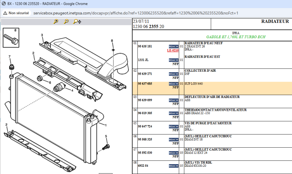Click REACH badge for part 95 635 181
292x174 pixels.
[173, 46]
